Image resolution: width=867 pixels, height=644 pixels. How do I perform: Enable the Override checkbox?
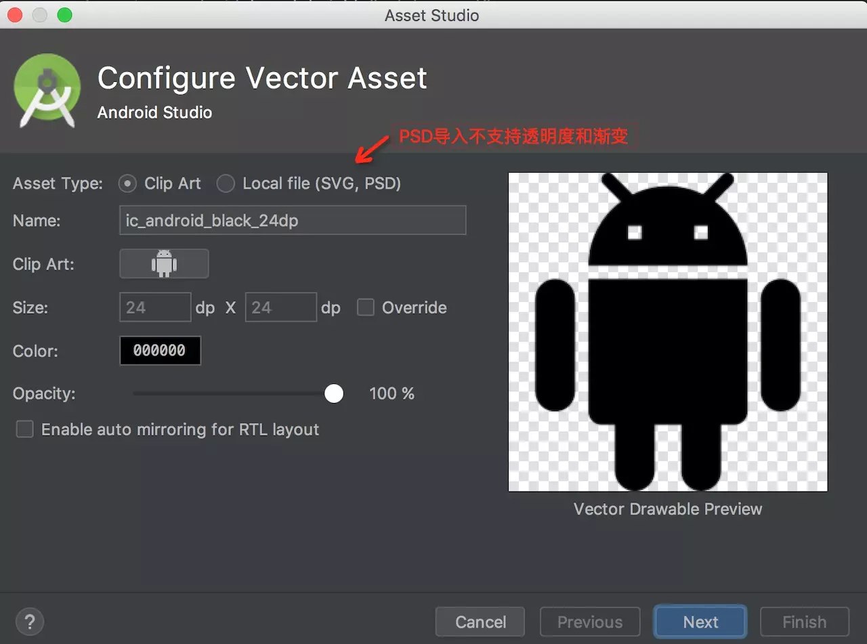[366, 307]
